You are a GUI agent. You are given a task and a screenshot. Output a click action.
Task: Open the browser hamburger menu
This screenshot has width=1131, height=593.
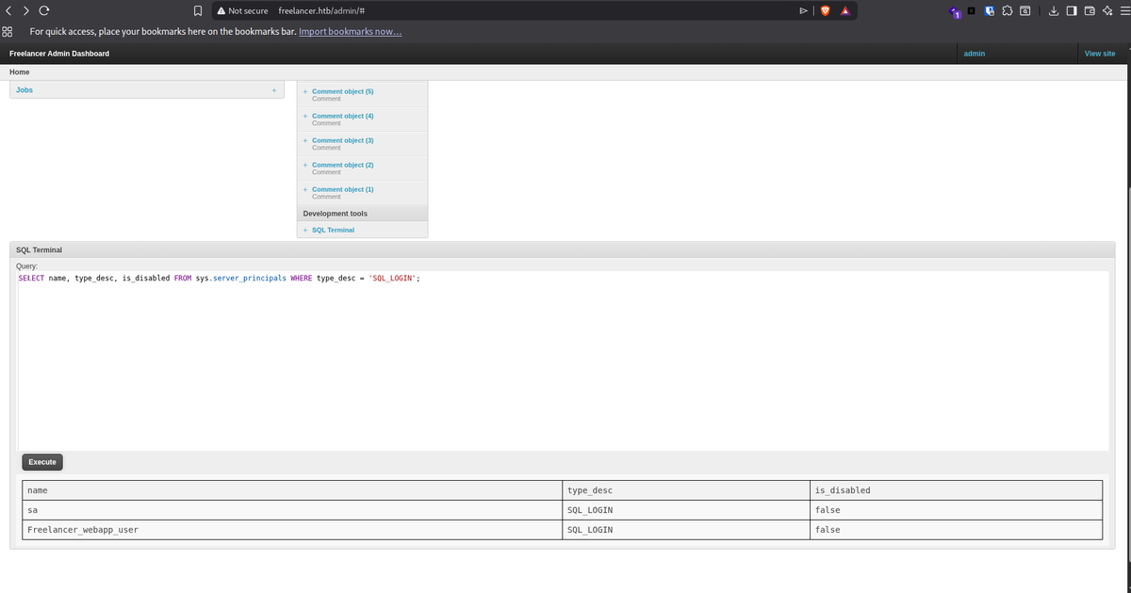pos(1123,10)
